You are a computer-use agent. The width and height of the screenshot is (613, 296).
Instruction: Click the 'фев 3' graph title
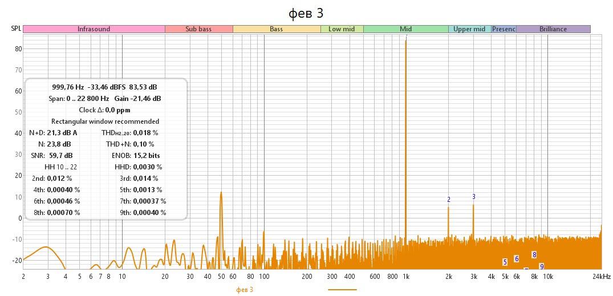click(307, 13)
